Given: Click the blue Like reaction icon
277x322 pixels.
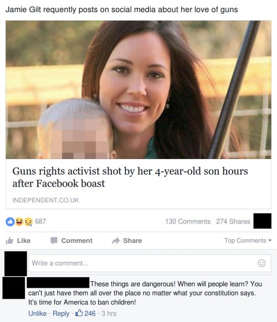Looking at the screenshot, I should 10,221.
